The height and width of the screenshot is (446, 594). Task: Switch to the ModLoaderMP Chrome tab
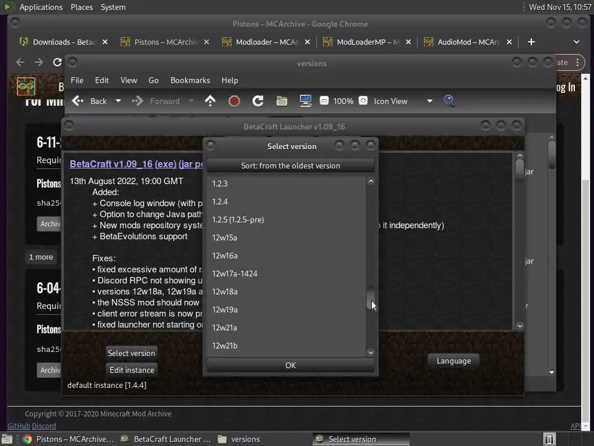point(368,42)
